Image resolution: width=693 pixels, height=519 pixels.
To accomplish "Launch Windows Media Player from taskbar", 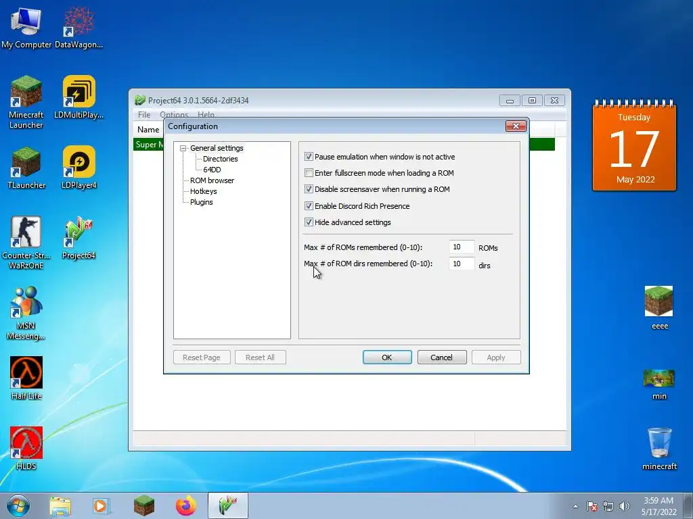I will (102, 505).
